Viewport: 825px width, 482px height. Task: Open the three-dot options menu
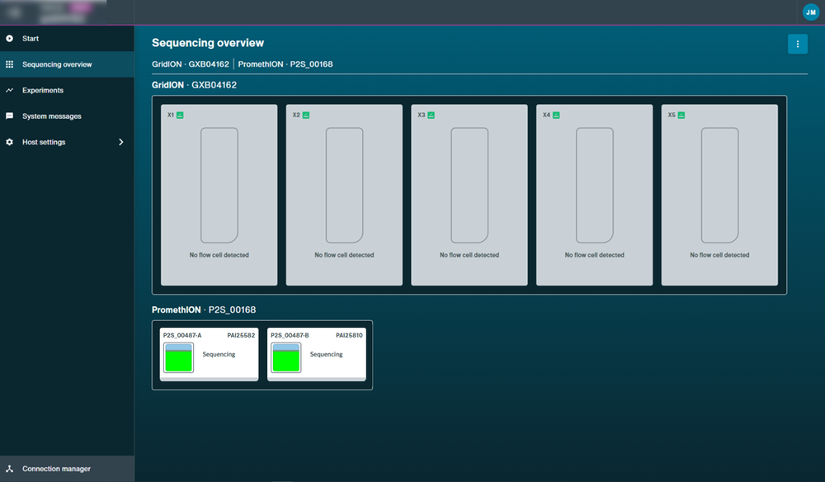(798, 45)
